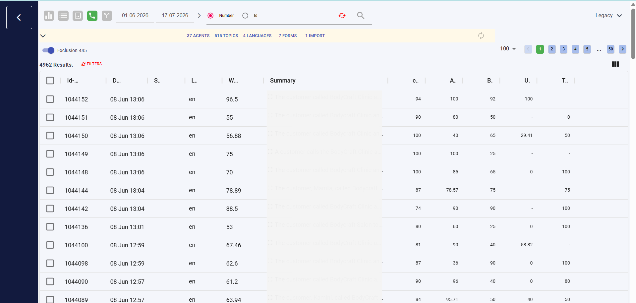The height and width of the screenshot is (303, 636).
Task: Click the vertical scrollbar thumb
Action: 633,33
